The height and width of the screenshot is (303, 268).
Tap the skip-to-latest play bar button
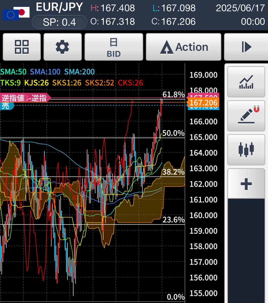(246, 47)
